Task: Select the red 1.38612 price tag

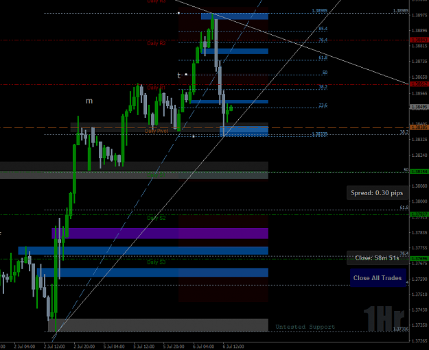Action: point(419,84)
